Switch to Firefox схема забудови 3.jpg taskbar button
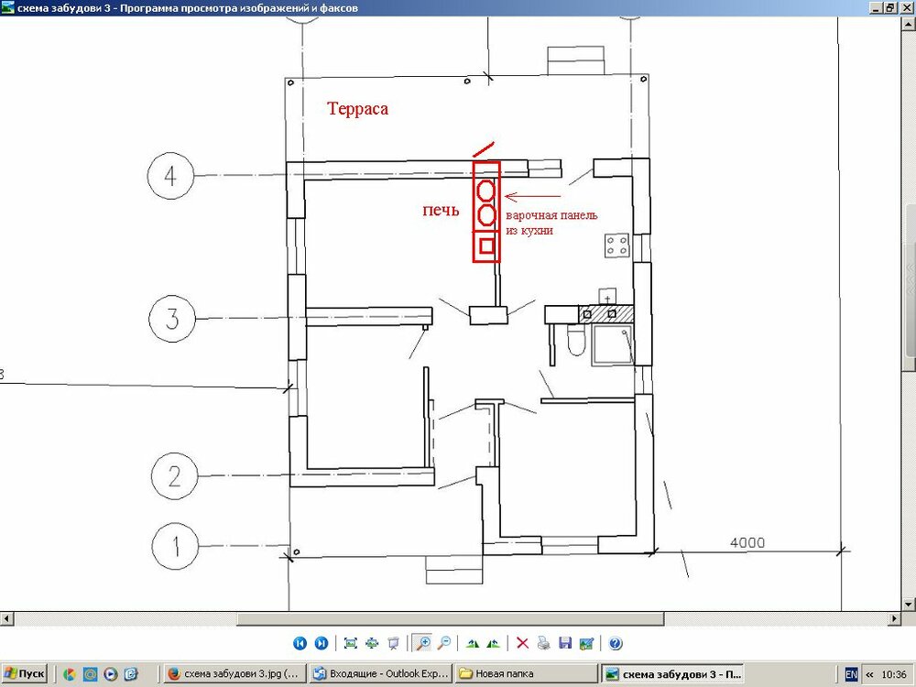916x687 pixels. 234,673
